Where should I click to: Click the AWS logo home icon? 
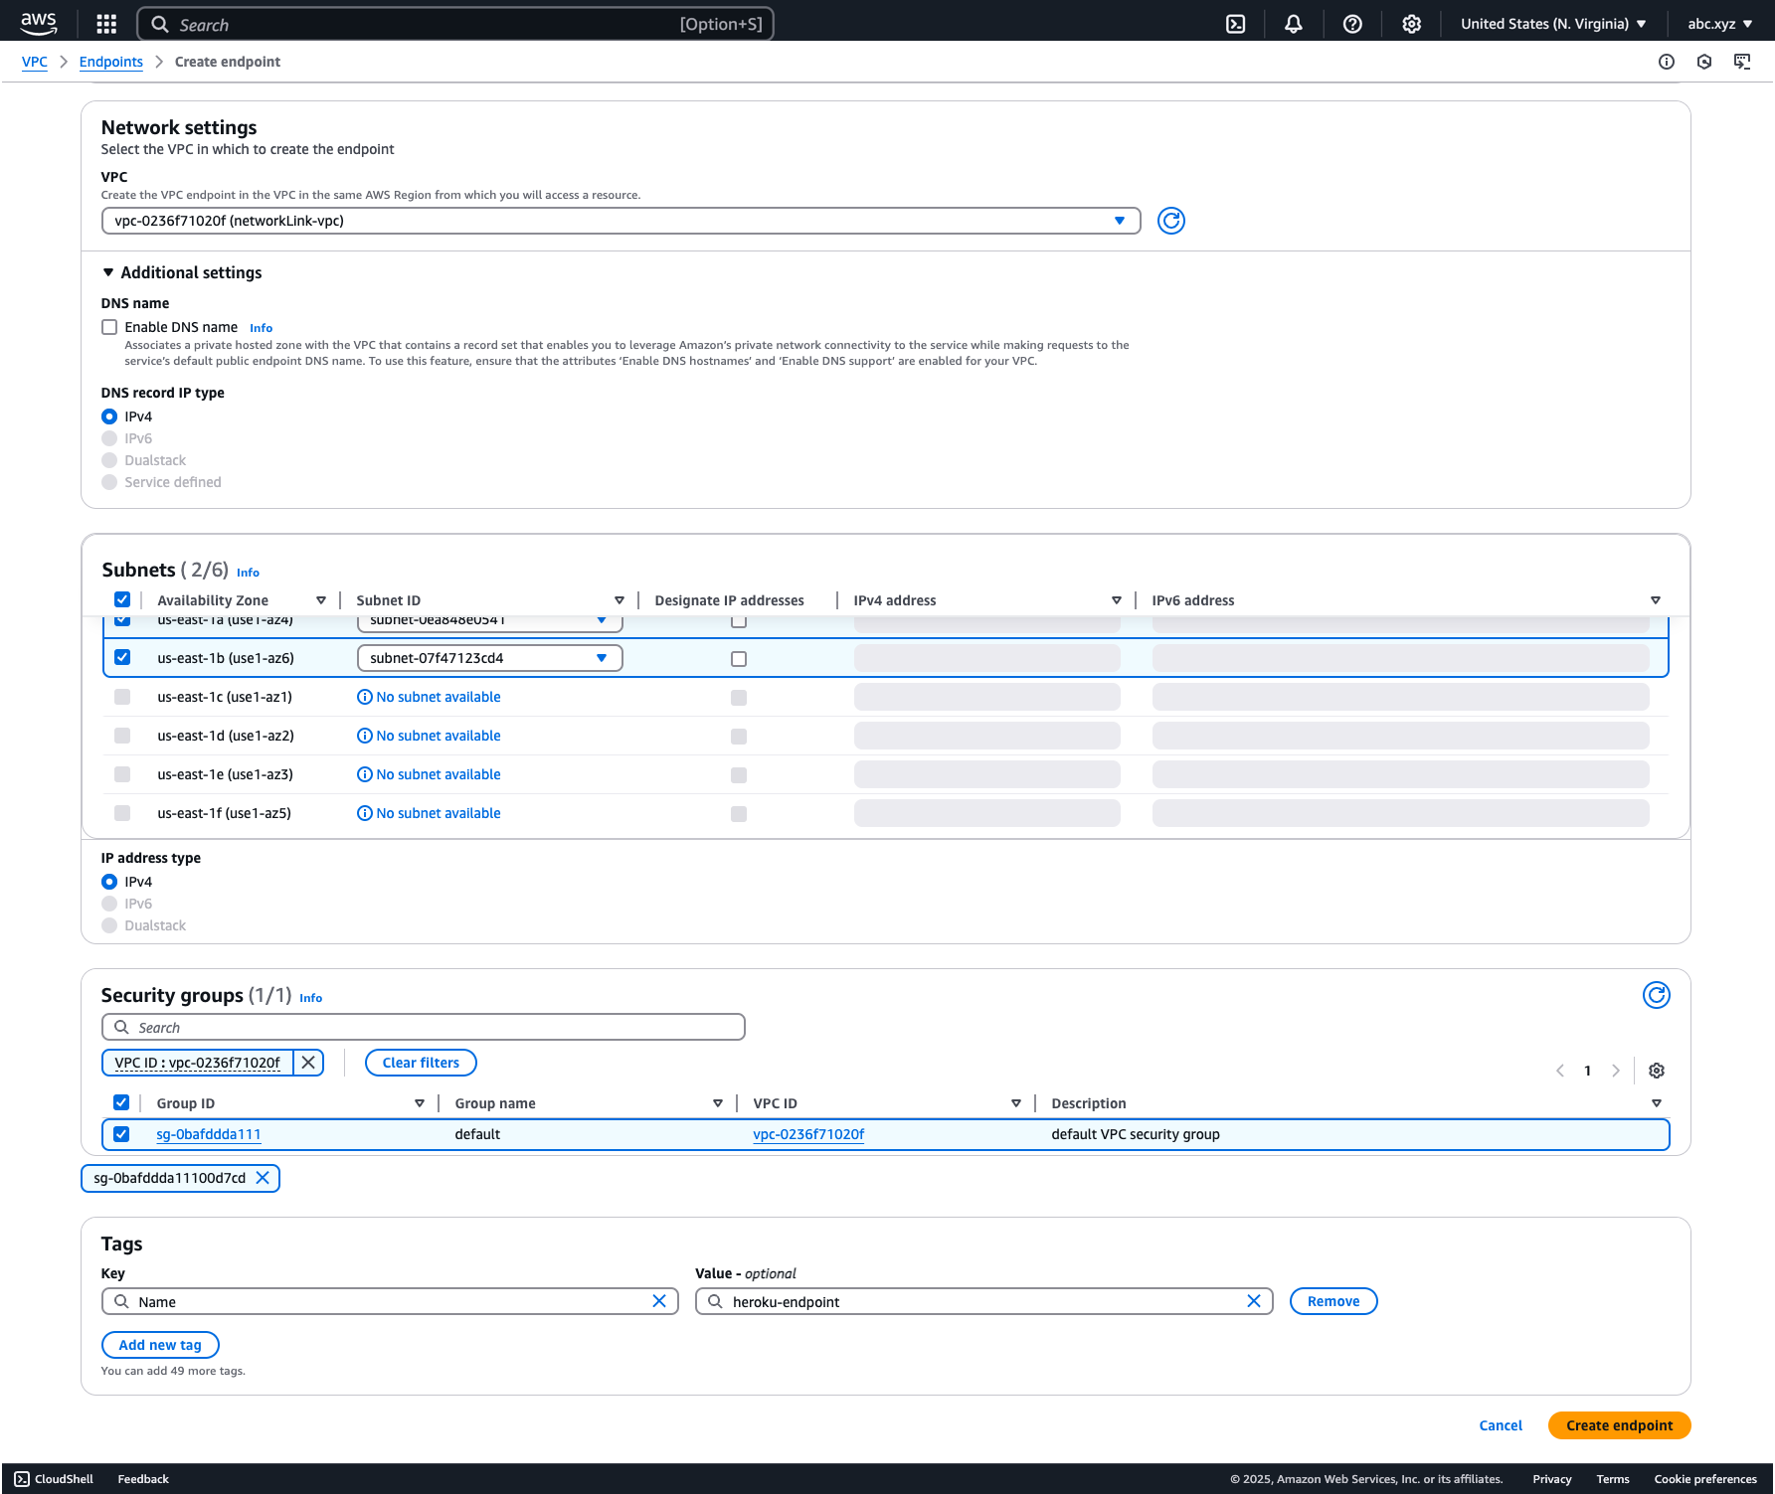click(39, 22)
